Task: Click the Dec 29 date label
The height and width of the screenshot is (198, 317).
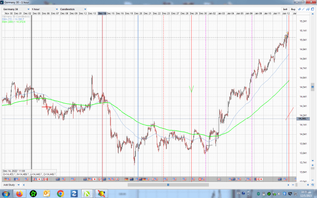Action: tap(194, 14)
